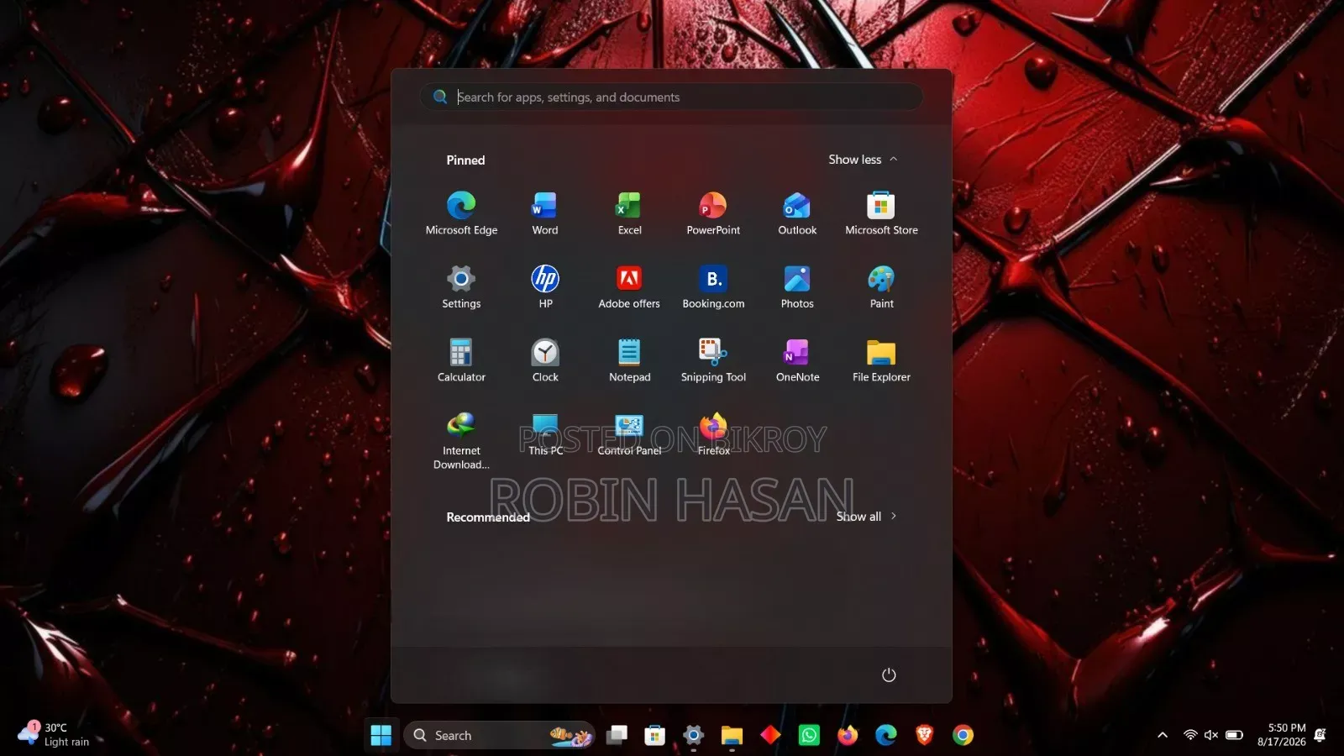Open Microsoft Store from the taskbar
This screenshot has width=1344, height=756.
(x=655, y=736)
